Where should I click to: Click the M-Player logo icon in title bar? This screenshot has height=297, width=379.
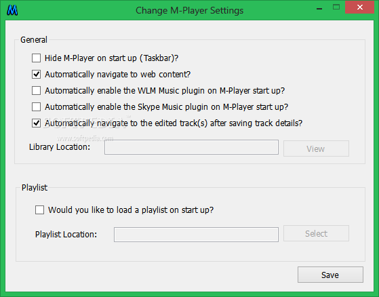(12, 10)
